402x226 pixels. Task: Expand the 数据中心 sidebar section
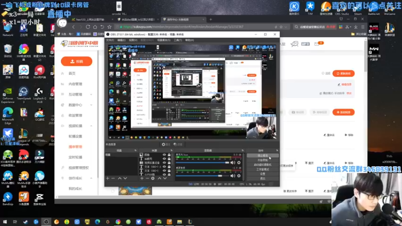pos(91,105)
